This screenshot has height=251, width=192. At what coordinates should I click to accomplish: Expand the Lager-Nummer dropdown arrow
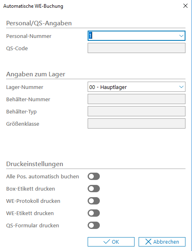(181, 87)
